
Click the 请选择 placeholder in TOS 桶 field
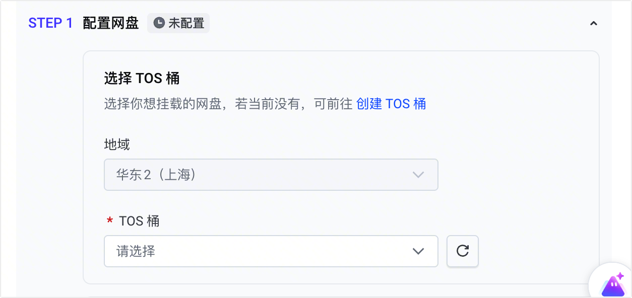[x=136, y=251]
